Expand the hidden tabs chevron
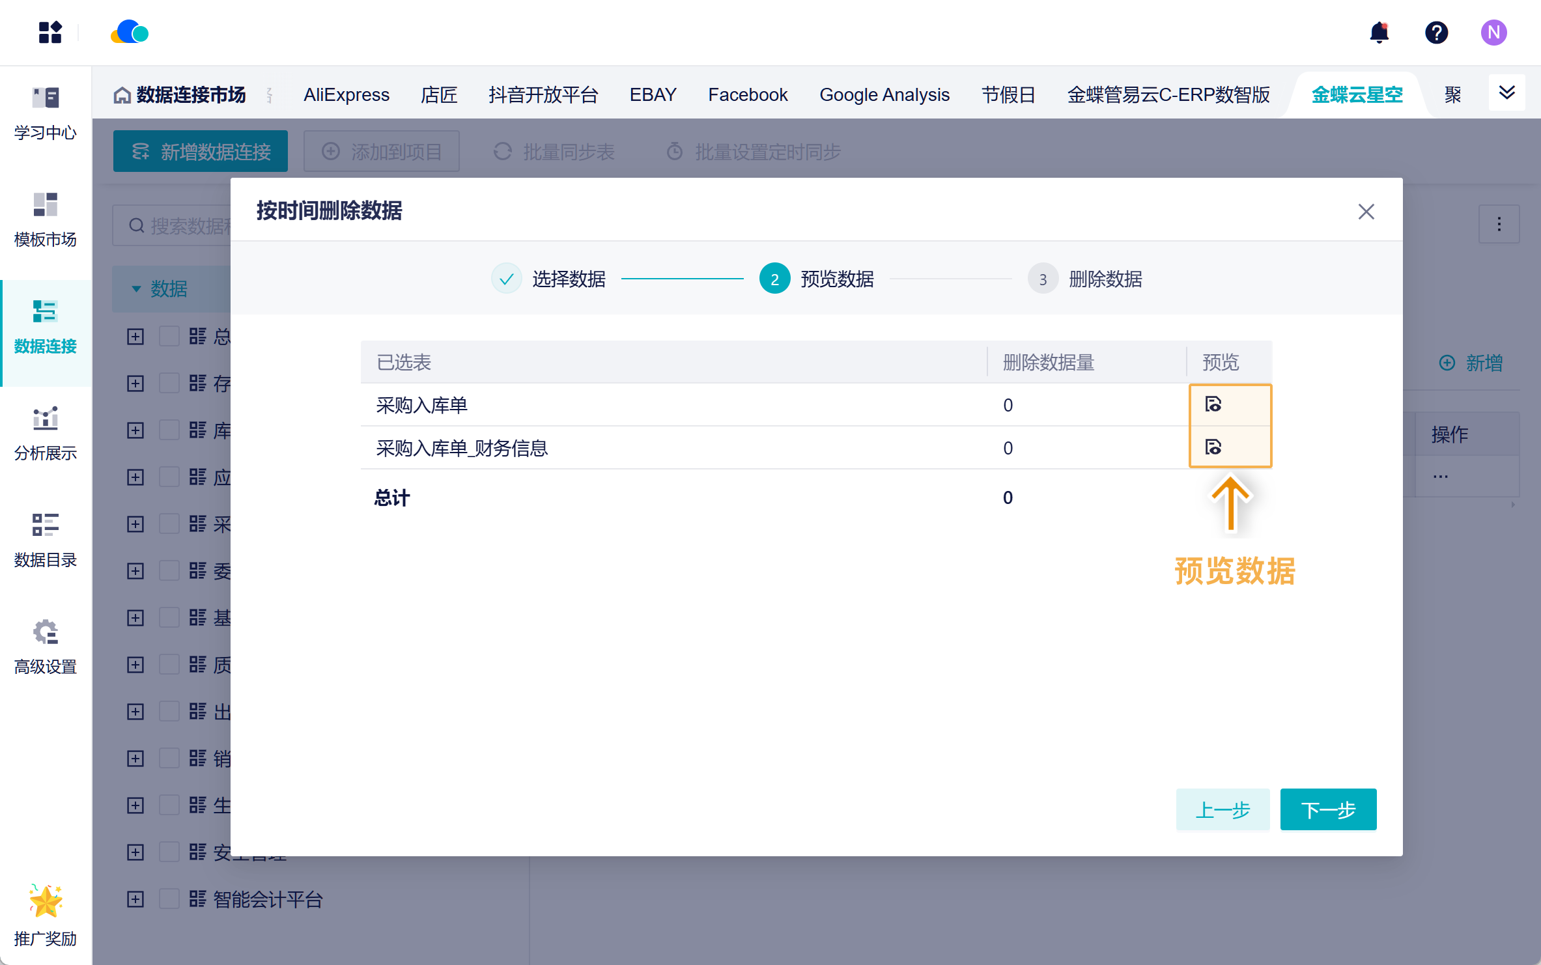 pos(1506,92)
